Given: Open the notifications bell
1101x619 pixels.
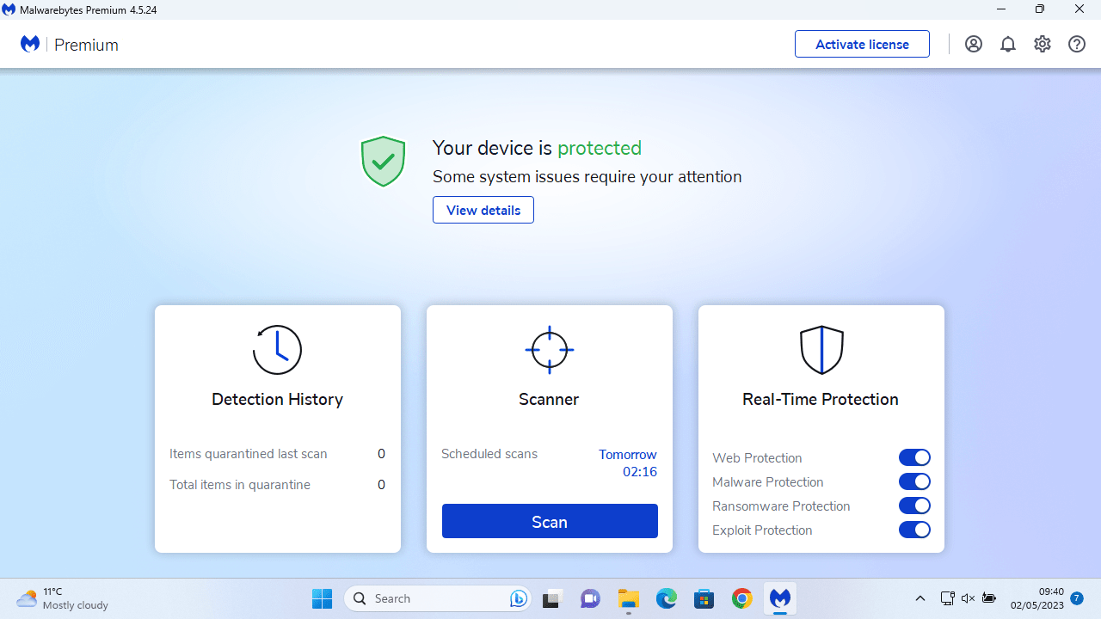Looking at the screenshot, I should (1008, 44).
